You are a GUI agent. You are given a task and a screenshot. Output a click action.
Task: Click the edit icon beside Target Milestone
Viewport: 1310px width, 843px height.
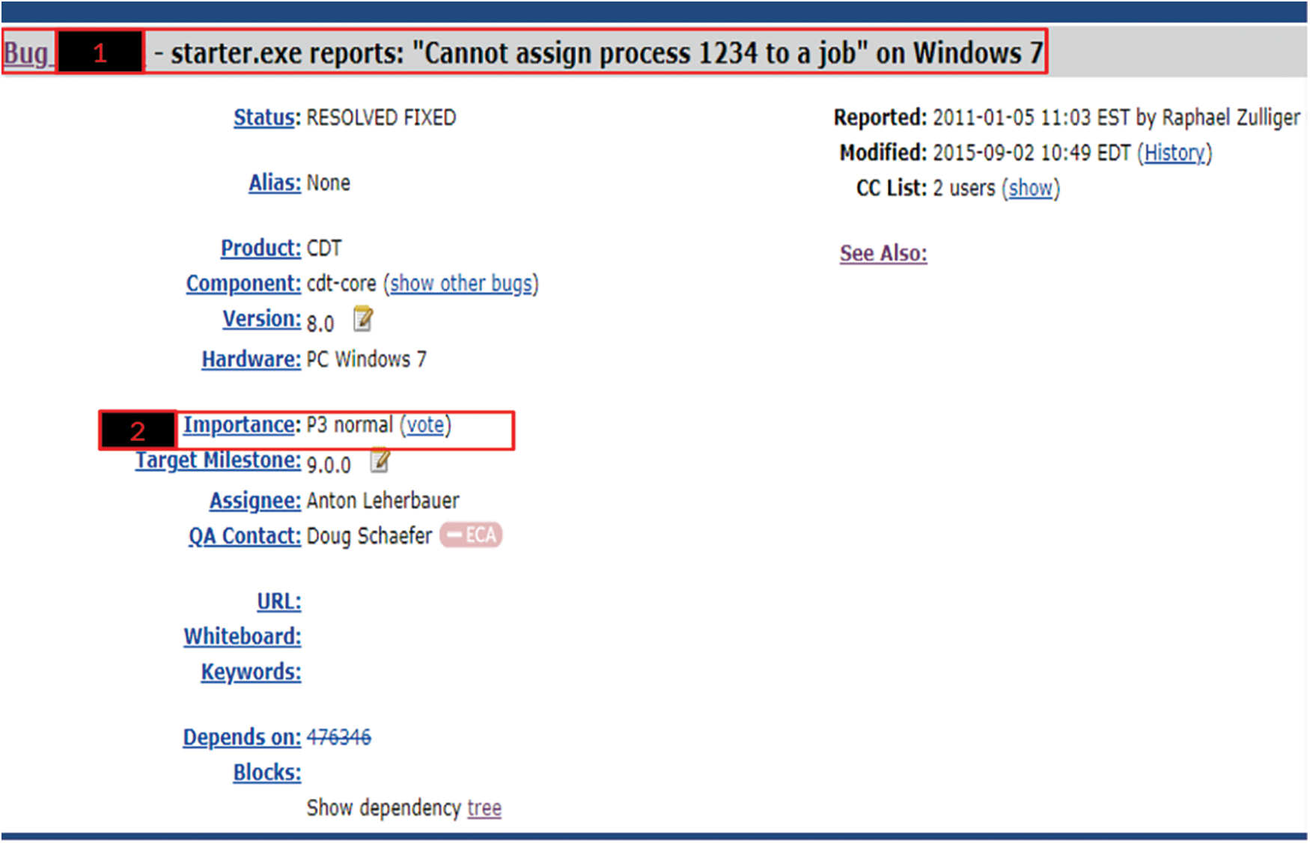[380, 460]
